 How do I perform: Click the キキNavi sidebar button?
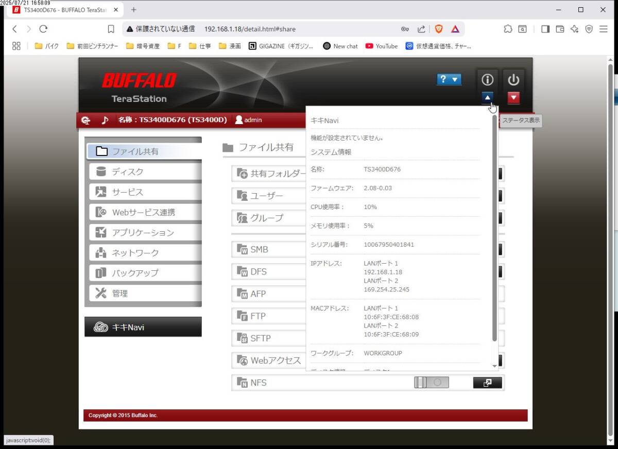(x=143, y=327)
